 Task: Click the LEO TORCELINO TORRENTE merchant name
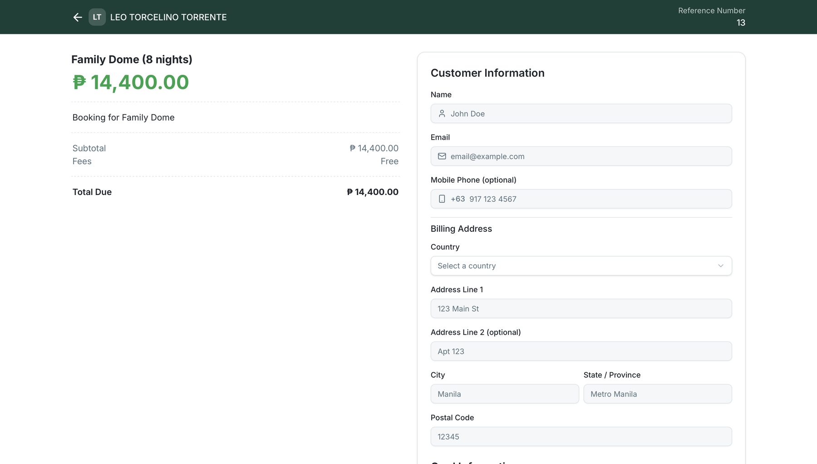(x=168, y=17)
